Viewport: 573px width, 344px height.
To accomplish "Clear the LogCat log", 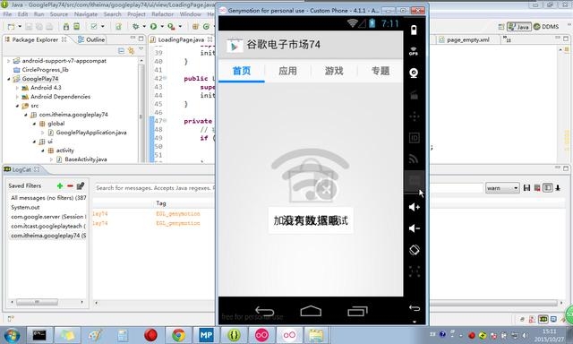I will 537,188.
